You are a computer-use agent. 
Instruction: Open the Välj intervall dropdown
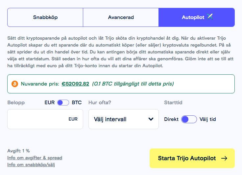pyautogui.click(x=124, y=119)
